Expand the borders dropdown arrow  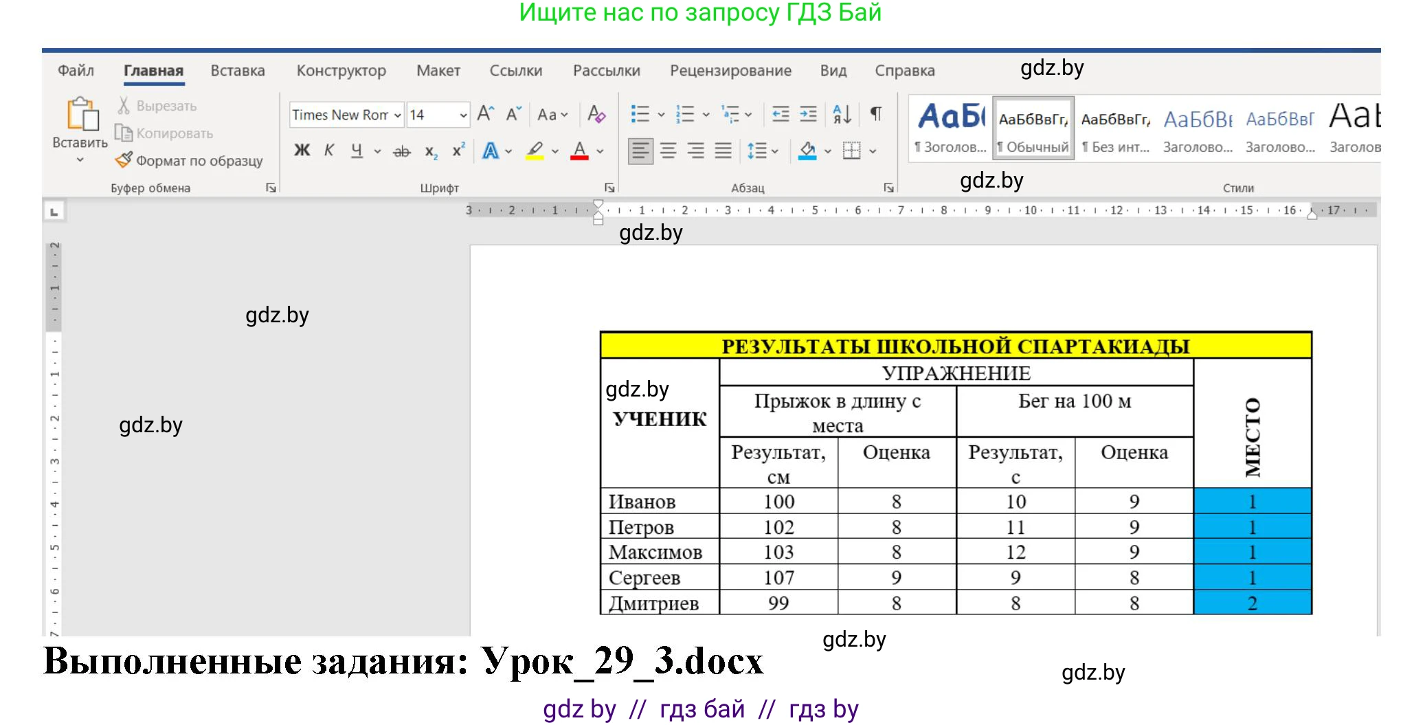click(873, 151)
